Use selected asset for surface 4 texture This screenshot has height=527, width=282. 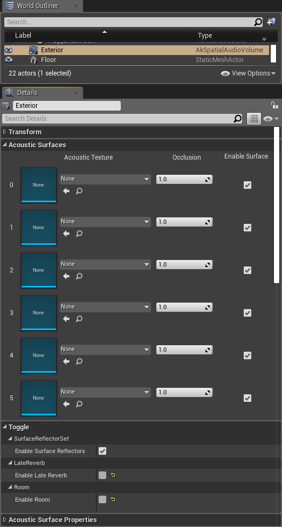(x=66, y=361)
